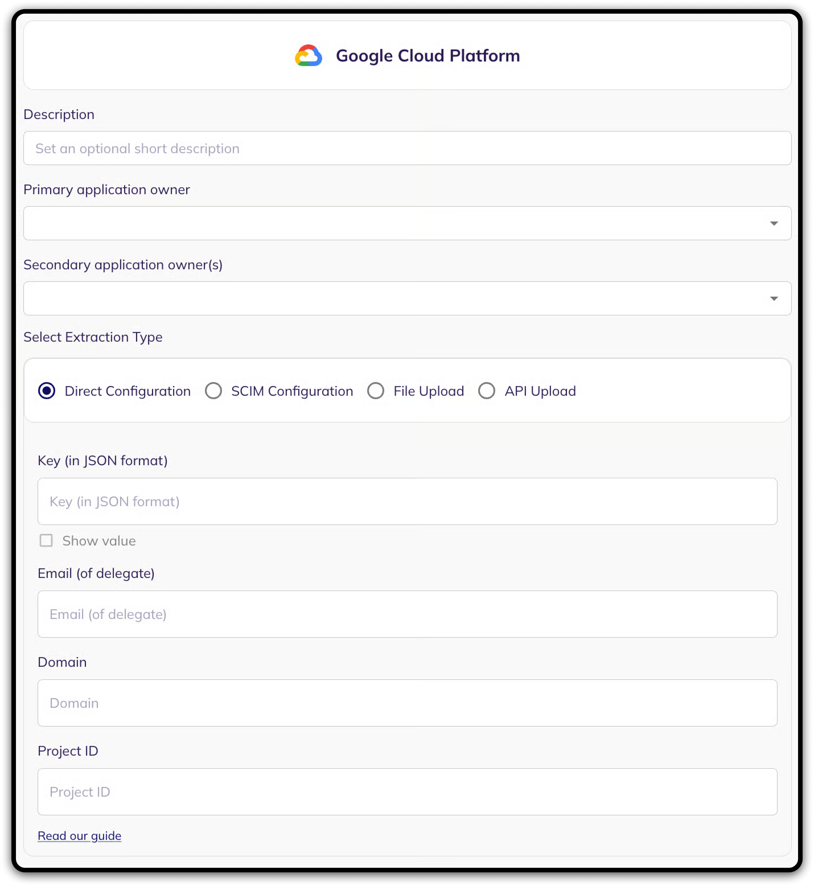Image resolution: width=814 pixels, height=886 pixels.
Task: Focus the Description text field
Action: click(407, 149)
